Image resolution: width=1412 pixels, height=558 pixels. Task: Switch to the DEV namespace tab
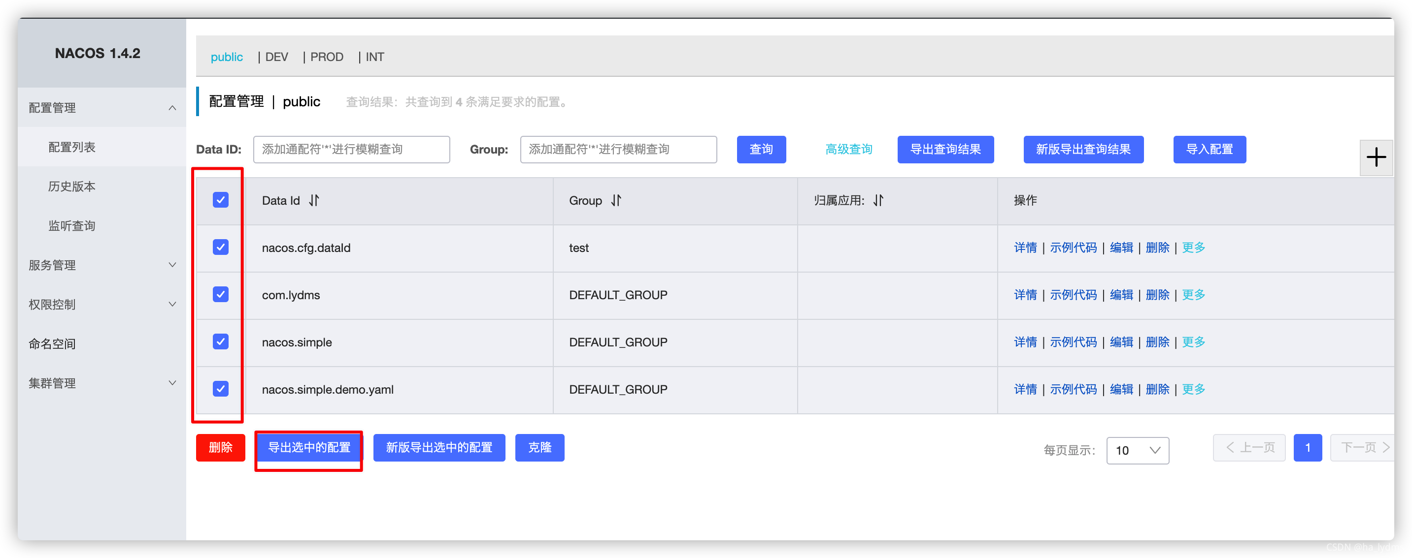276,57
